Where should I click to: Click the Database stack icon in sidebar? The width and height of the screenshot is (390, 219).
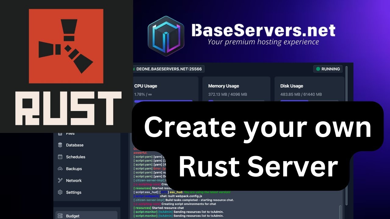[x=60, y=145]
